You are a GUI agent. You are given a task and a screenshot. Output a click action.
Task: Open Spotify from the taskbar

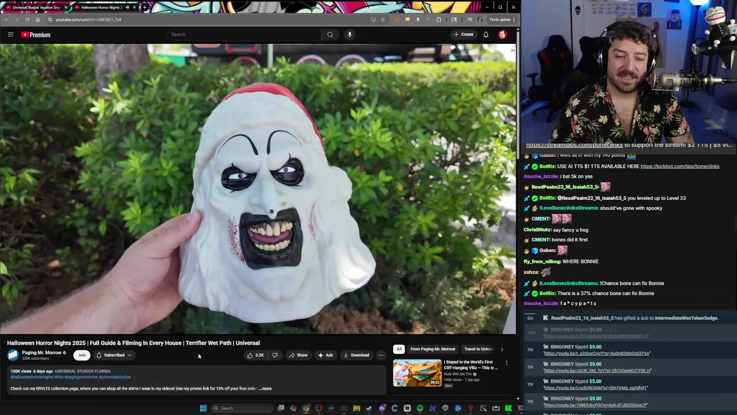pyautogui.click(x=420, y=408)
